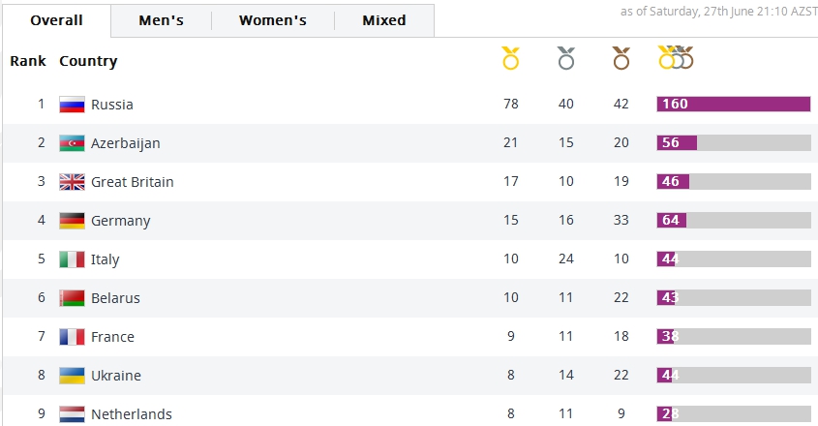
Task: Click the Great Britain flag icon
Action: pos(72,182)
